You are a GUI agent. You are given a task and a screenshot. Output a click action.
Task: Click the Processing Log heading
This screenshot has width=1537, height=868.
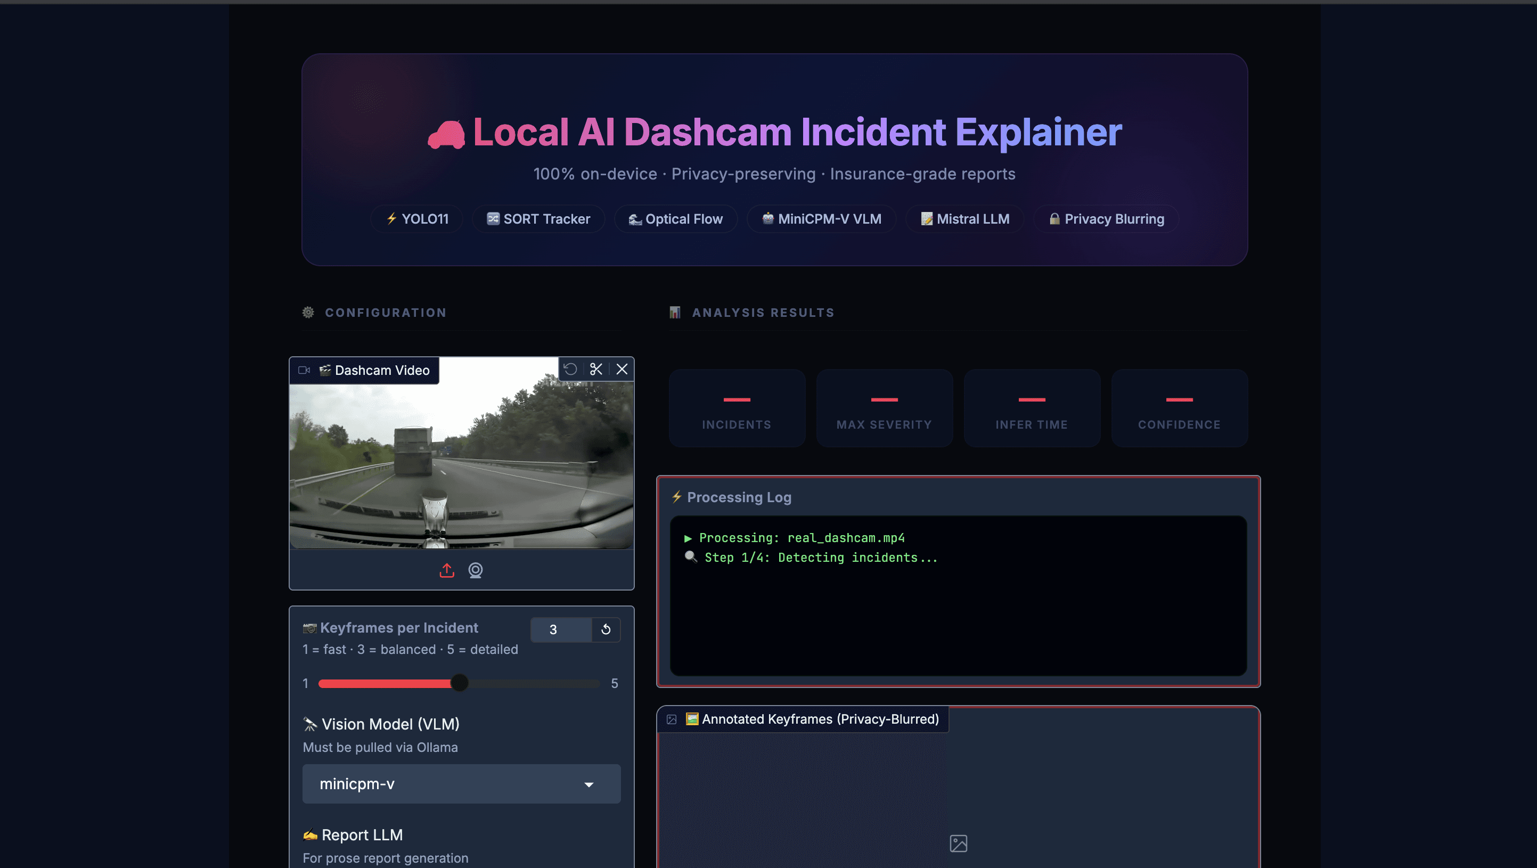tap(732, 497)
